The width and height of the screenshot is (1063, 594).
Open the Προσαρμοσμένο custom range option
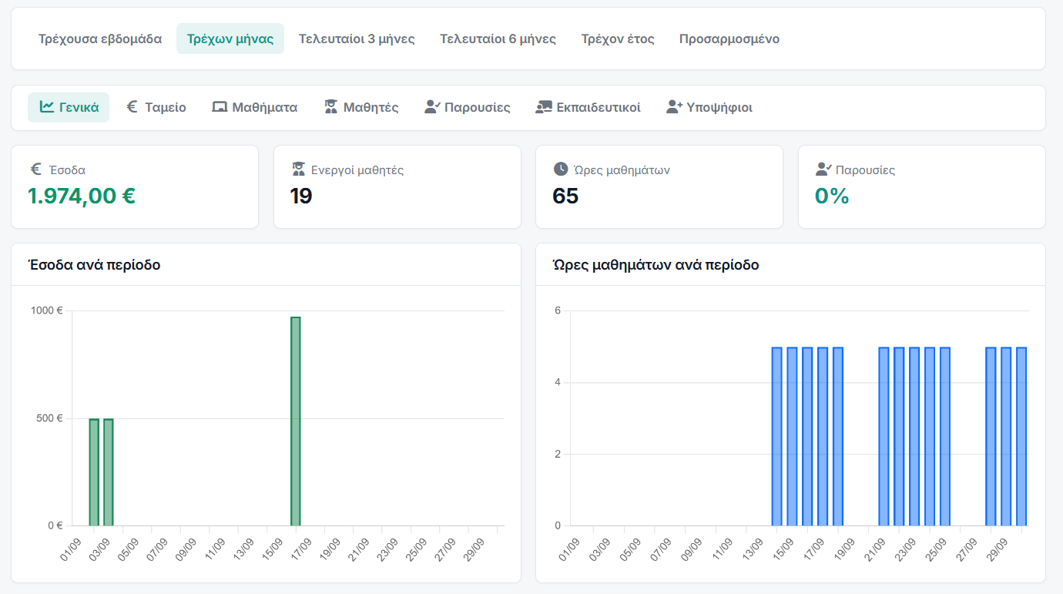729,39
